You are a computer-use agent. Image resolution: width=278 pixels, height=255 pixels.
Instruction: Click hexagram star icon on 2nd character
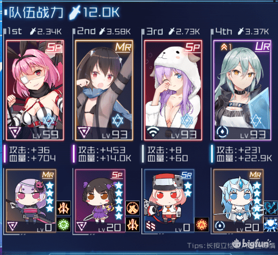[x=118, y=120]
